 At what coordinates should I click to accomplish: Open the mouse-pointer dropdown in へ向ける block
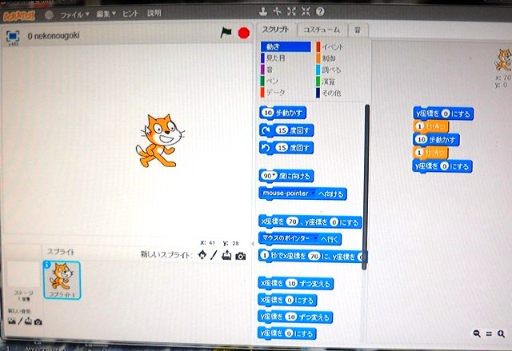pos(313,193)
